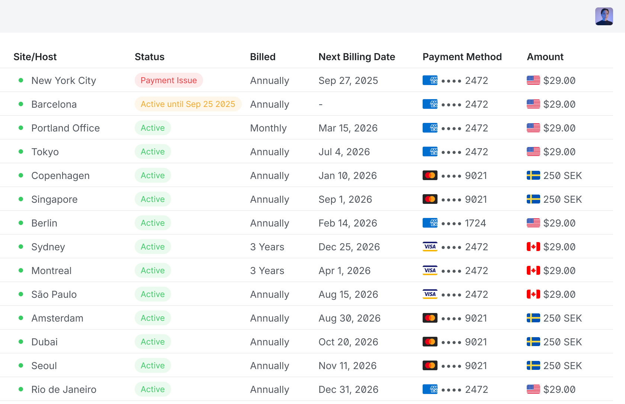Click the Mastercard icon in Dubai row
Screen dimensions: 625x404
point(430,342)
